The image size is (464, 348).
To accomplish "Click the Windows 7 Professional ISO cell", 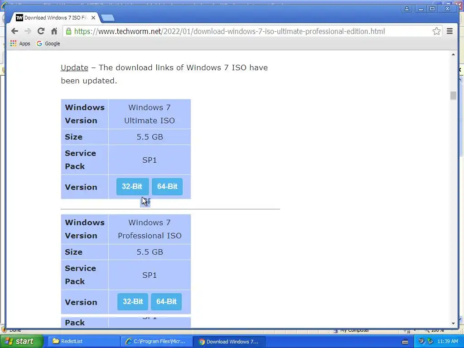I will (x=150, y=229).
